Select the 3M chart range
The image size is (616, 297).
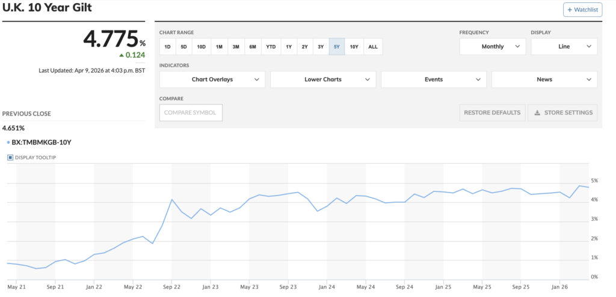[236, 47]
